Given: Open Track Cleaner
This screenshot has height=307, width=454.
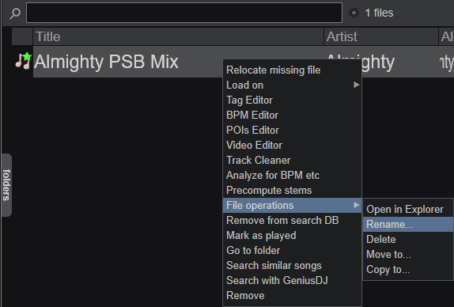Looking at the screenshot, I should 292,161.
